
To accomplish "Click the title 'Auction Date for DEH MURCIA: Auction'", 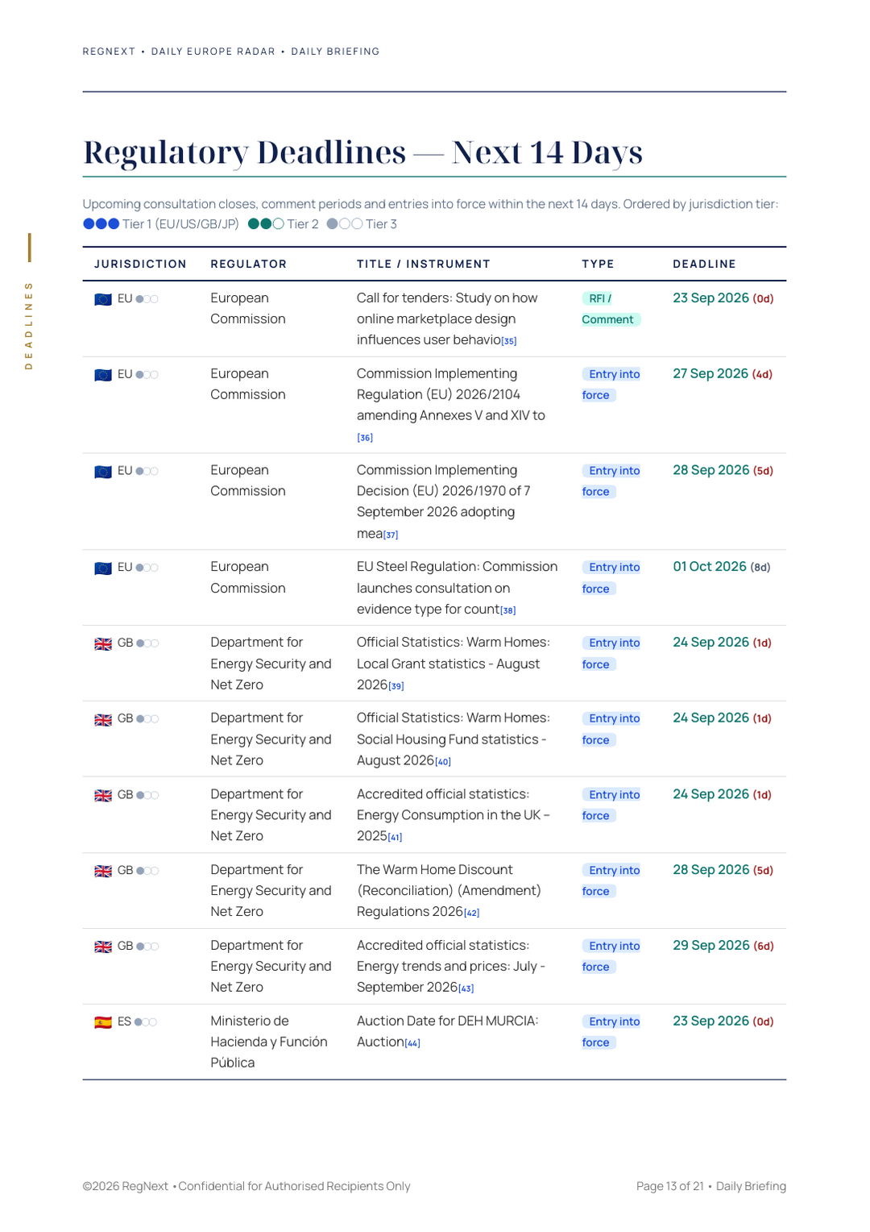I will 447,1032.
